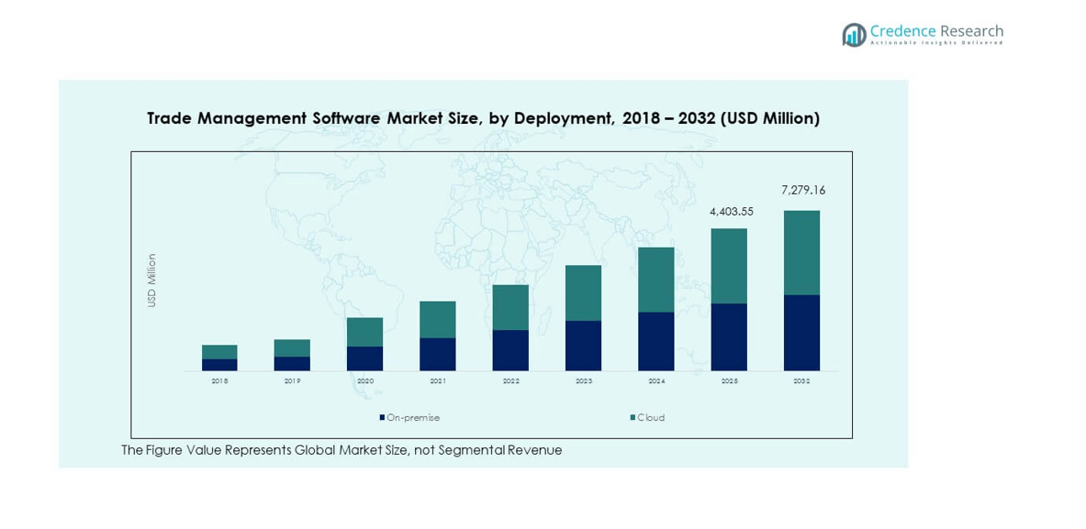Click the Cloud legend color square
The height and width of the screenshot is (529, 1086).
tap(633, 418)
